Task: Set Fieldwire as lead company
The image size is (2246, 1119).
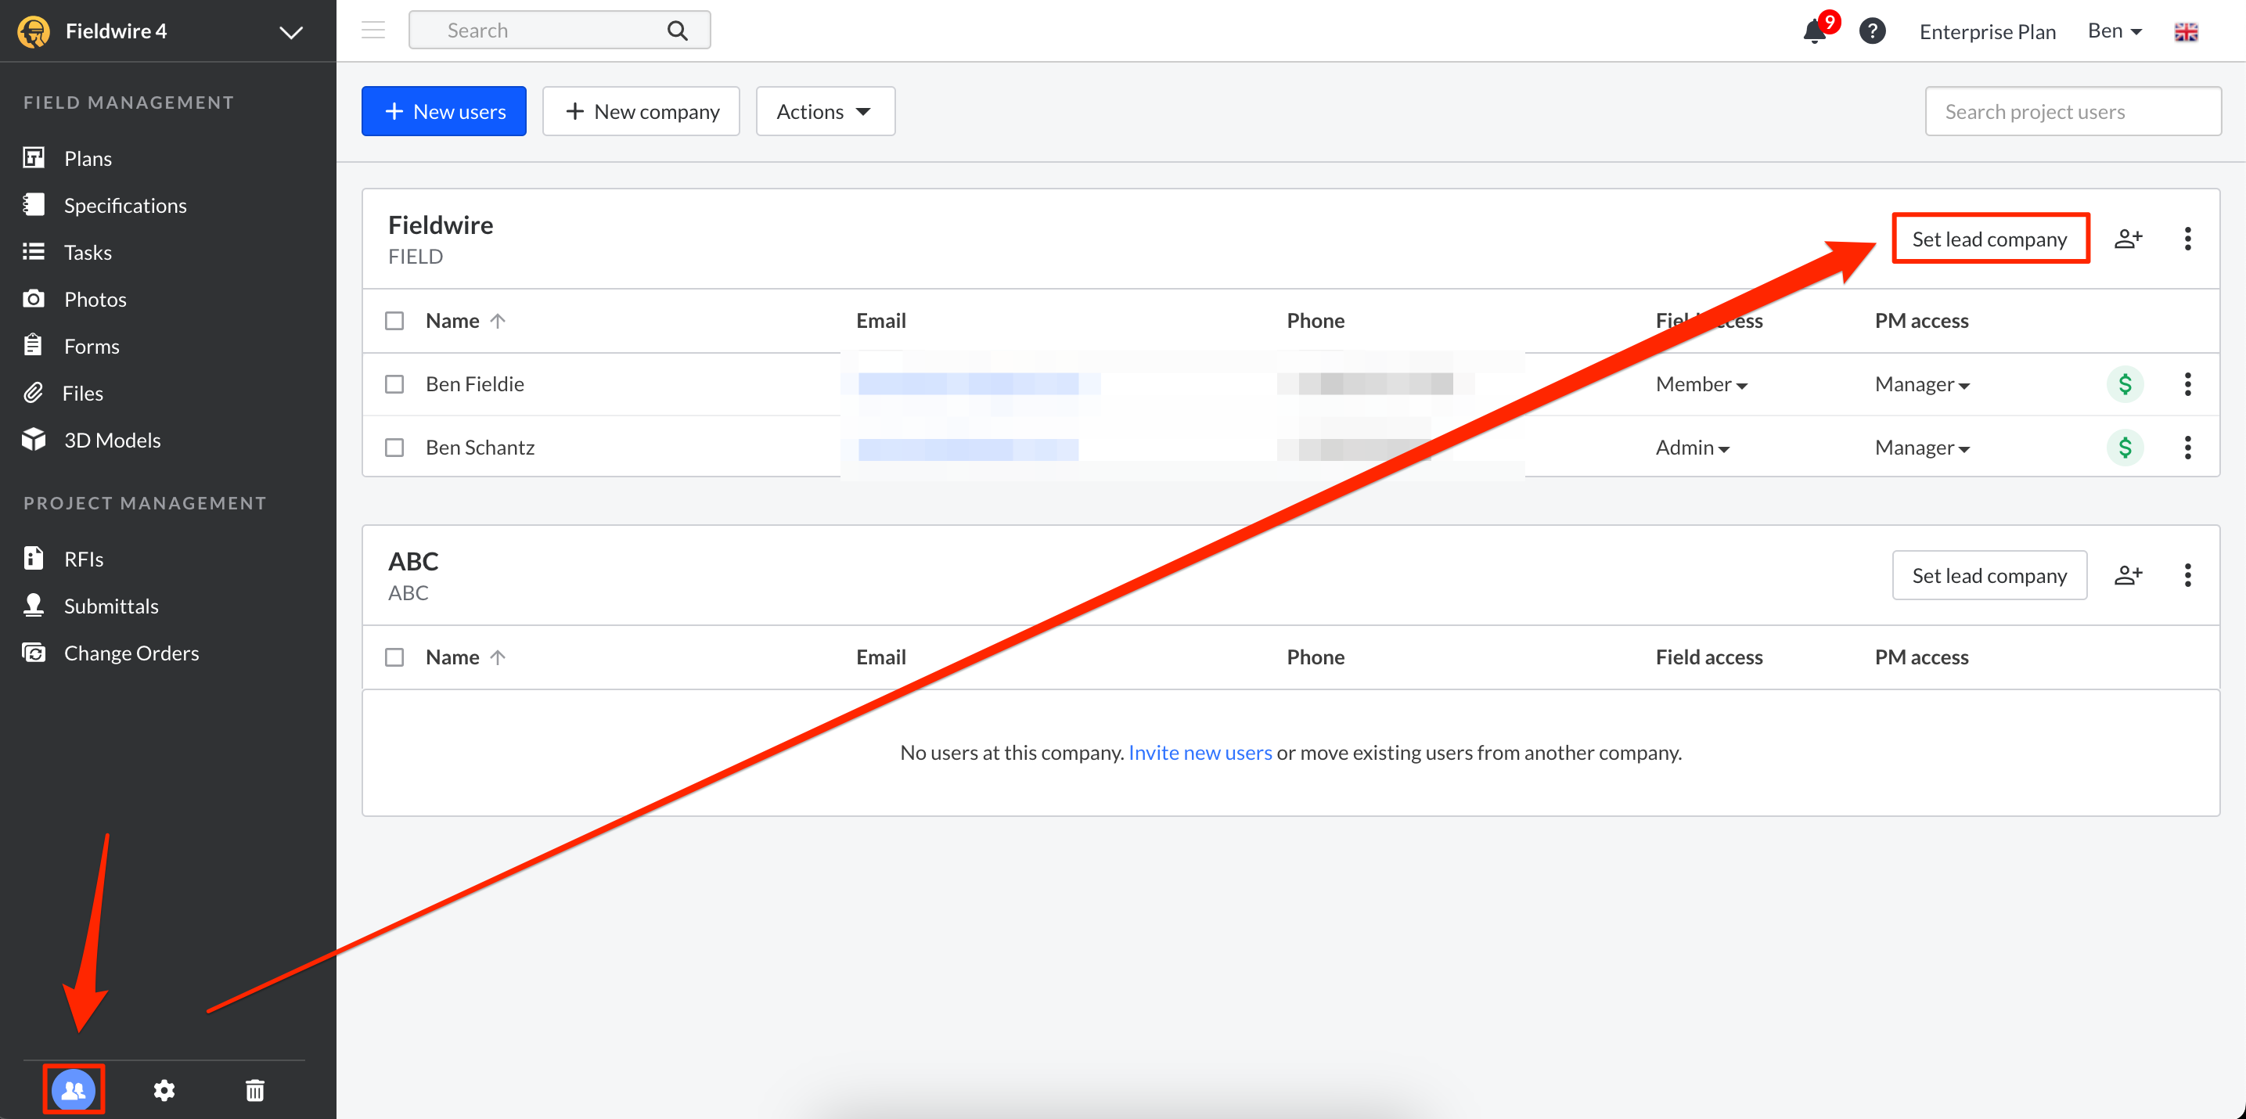Action: (1989, 238)
